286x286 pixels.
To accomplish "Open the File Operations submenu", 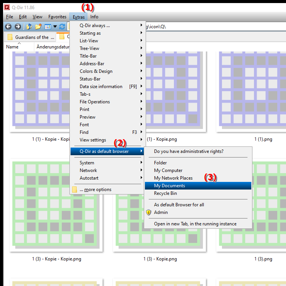I will coord(108,102).
